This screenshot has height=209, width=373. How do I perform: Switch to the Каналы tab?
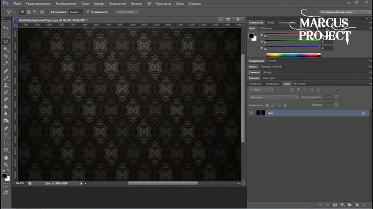[254, 78]
